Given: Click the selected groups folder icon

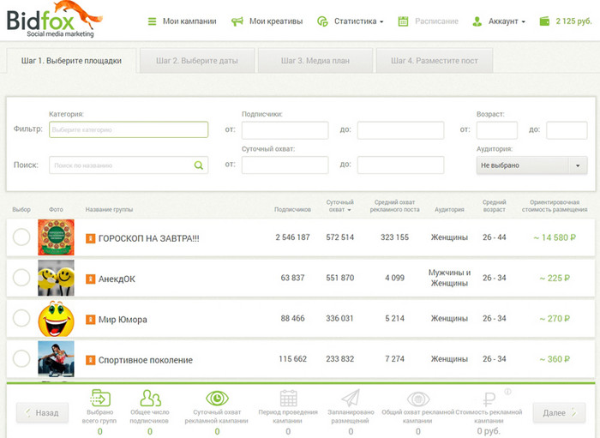Looking at the screenshot, I should pyautogui.click(x=100, y=398).
